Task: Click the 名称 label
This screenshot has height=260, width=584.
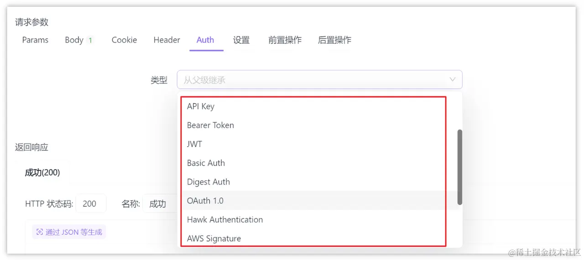Action: click(x=130, y=204)
